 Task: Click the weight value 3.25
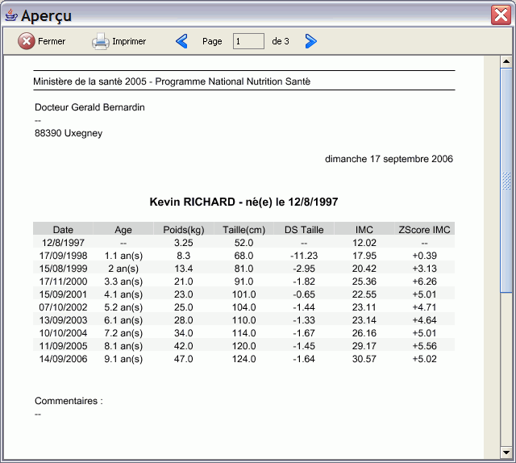pyautogui.click(x=184, y=243)
